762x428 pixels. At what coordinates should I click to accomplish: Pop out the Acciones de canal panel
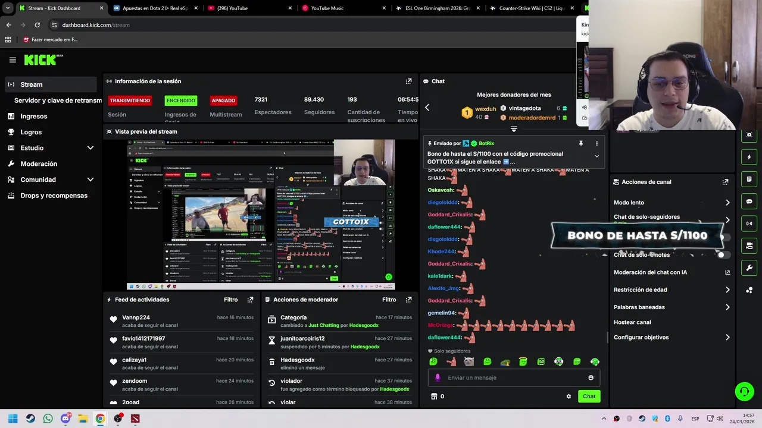(725, 182)
